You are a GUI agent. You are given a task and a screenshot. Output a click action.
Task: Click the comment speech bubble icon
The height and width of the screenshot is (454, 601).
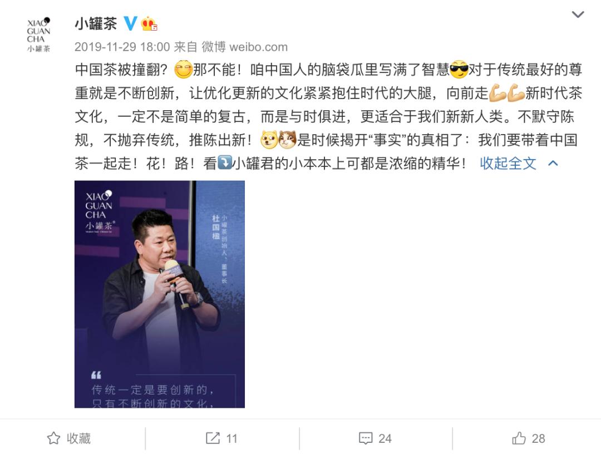click(365, 438)
